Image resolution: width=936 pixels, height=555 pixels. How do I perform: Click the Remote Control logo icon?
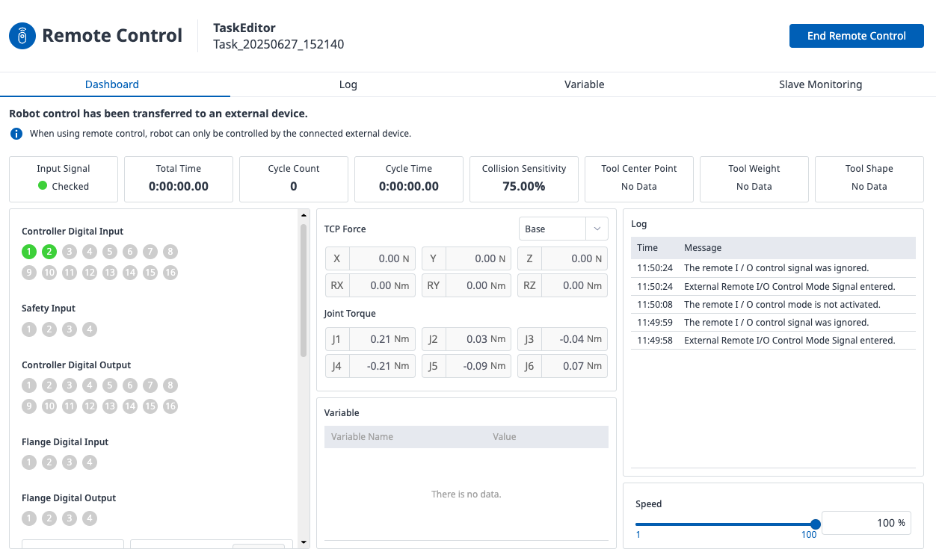click(22, 36)
